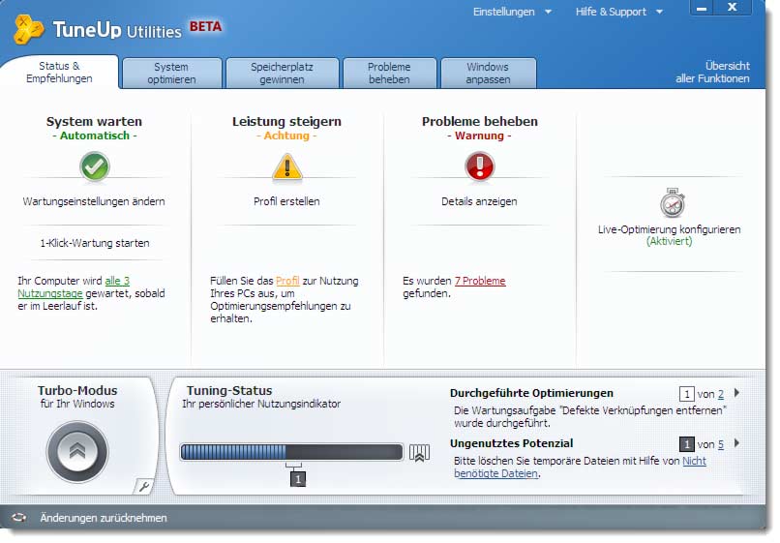
Task: Open the '7 Probleme' link
Action: point(480,281)
